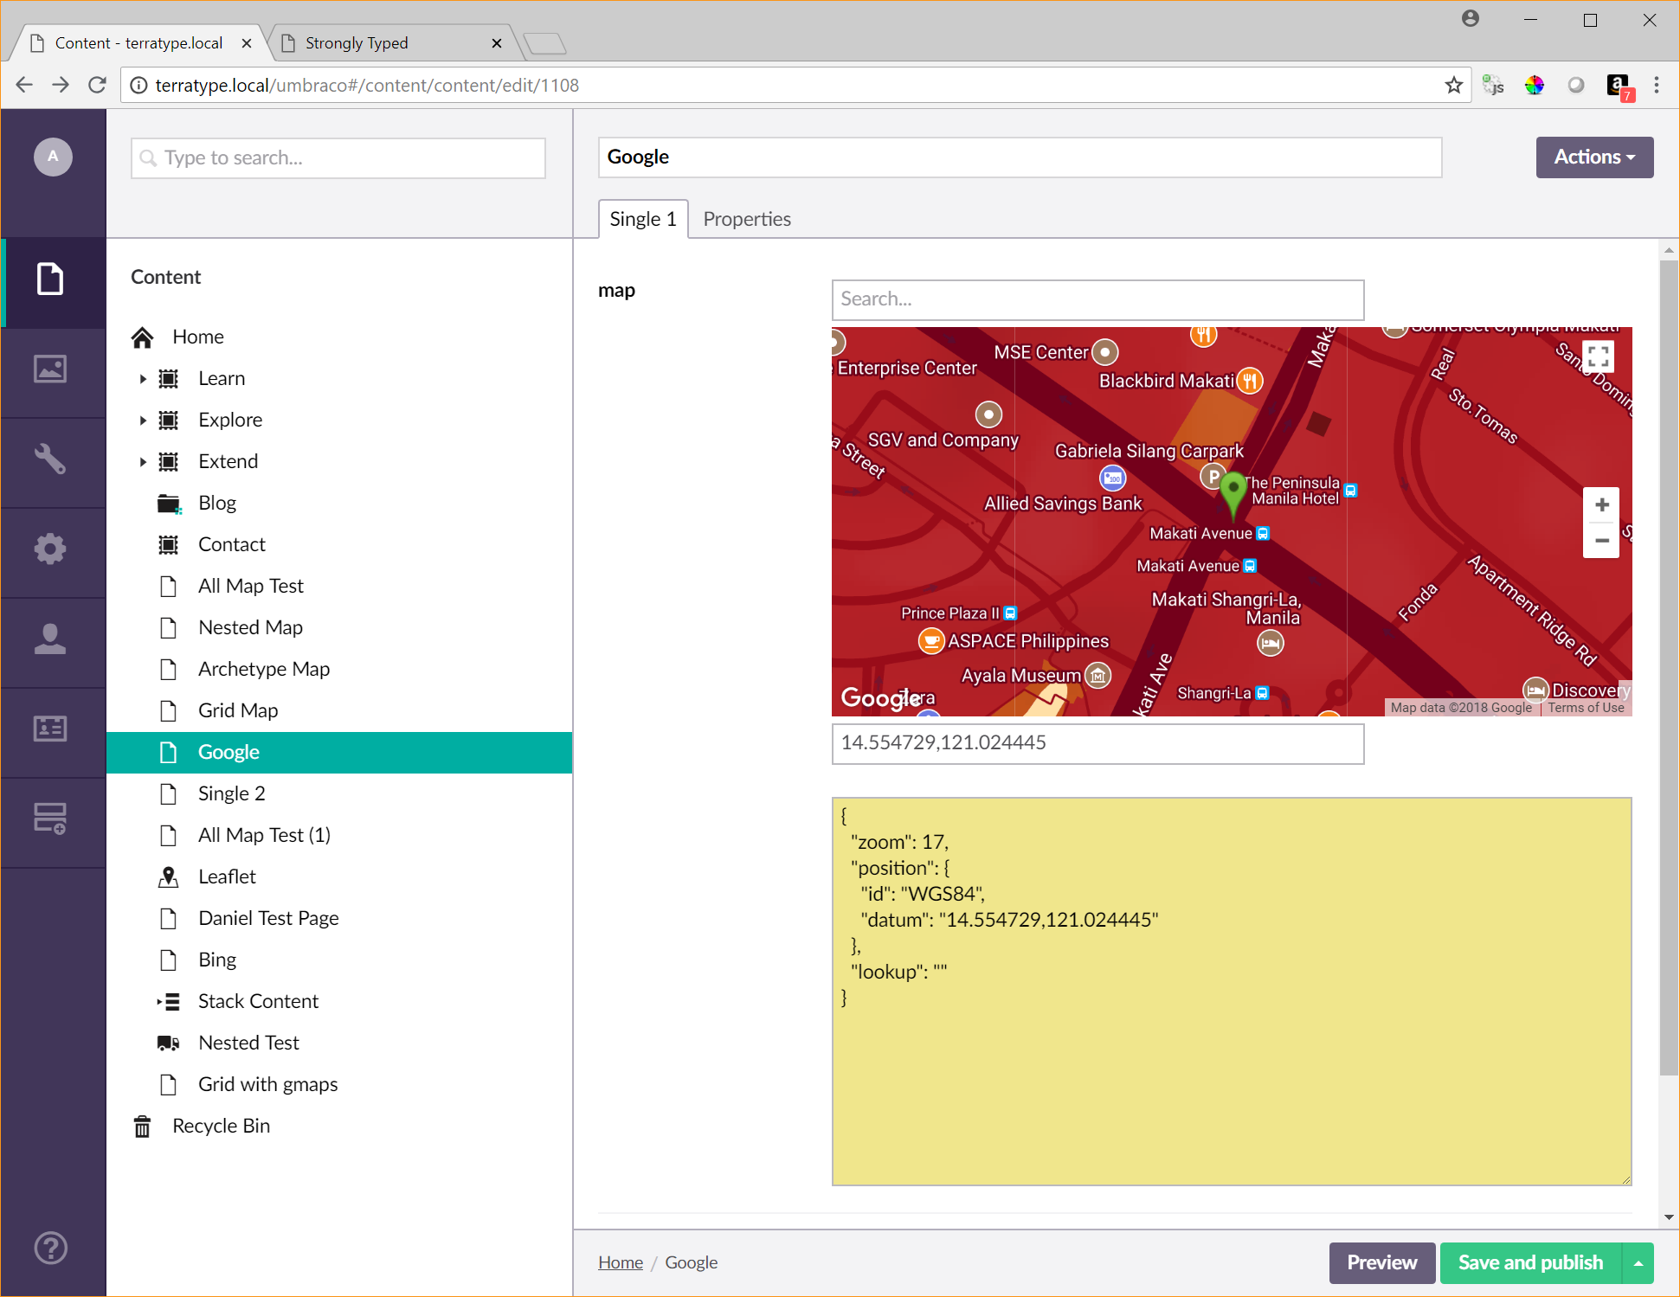This screenshot has width=1680, height=1297.
Task: Bookmark the page with the star icon
Action: coord(1453,85)
